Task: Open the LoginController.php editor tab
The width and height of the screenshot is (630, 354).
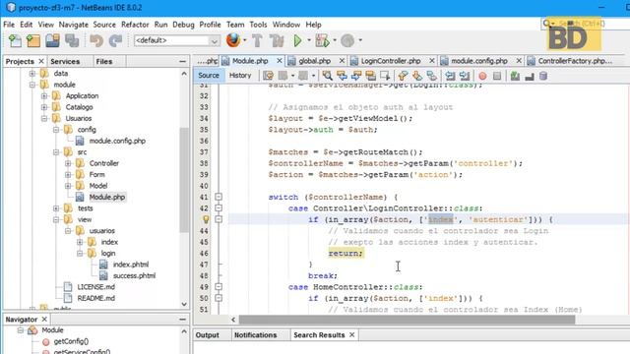Action: 391,61
